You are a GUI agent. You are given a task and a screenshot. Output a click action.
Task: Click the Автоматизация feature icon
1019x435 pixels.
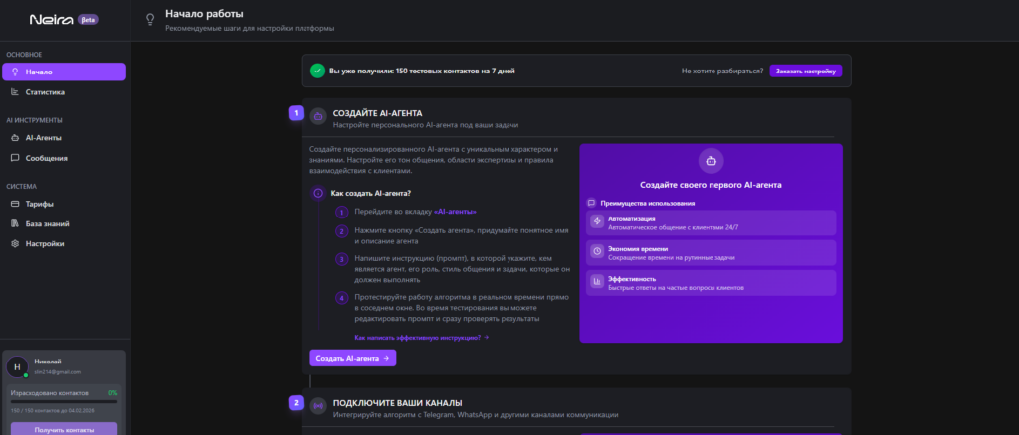[x=597, y=221]
